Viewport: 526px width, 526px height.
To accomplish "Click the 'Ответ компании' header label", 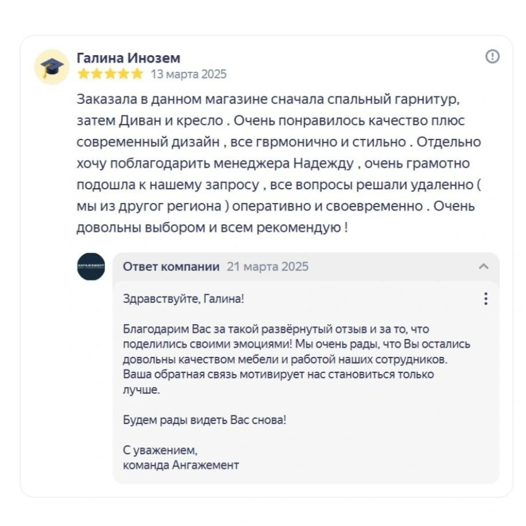I will pyautogui.click(x=171, y=266).
